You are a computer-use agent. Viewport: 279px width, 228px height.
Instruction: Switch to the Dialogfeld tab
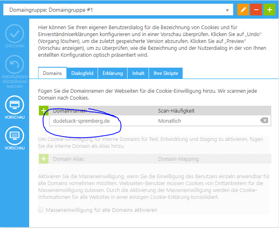pyautogui.click(x=82, y=73)
